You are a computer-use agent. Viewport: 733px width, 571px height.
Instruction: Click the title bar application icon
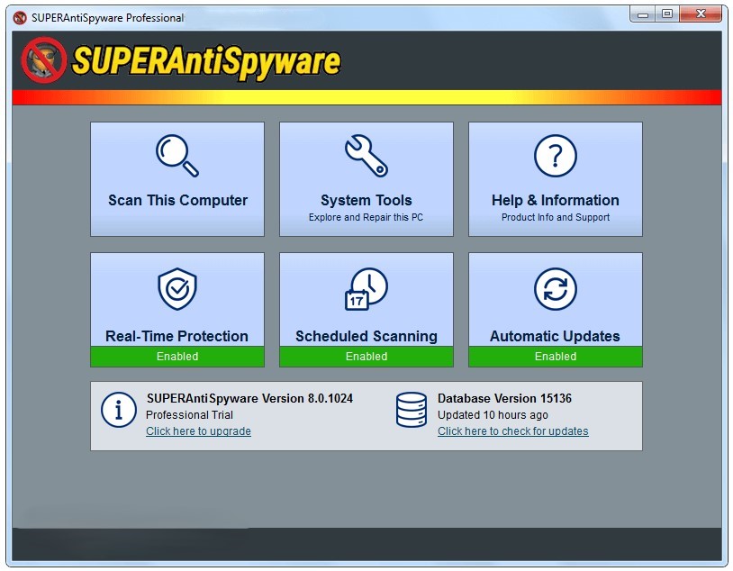click(20, 18)
